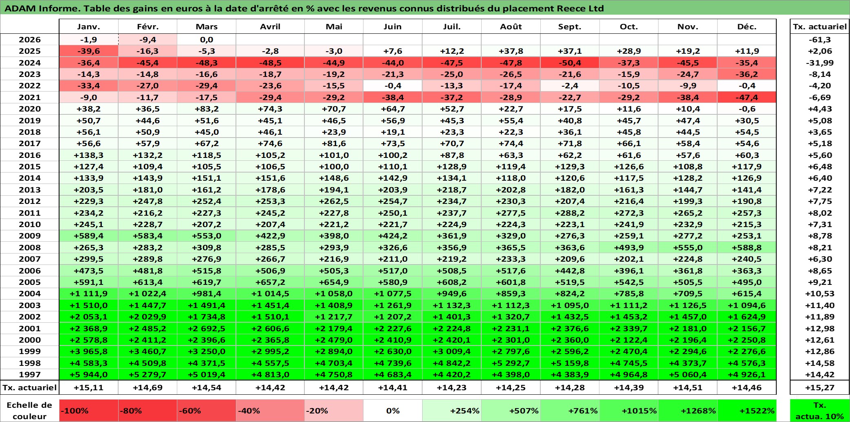The height and width of the screenshot is (422, 850).
Task: Click cell value +555,0 for November 2008
Action: point(688,247)
